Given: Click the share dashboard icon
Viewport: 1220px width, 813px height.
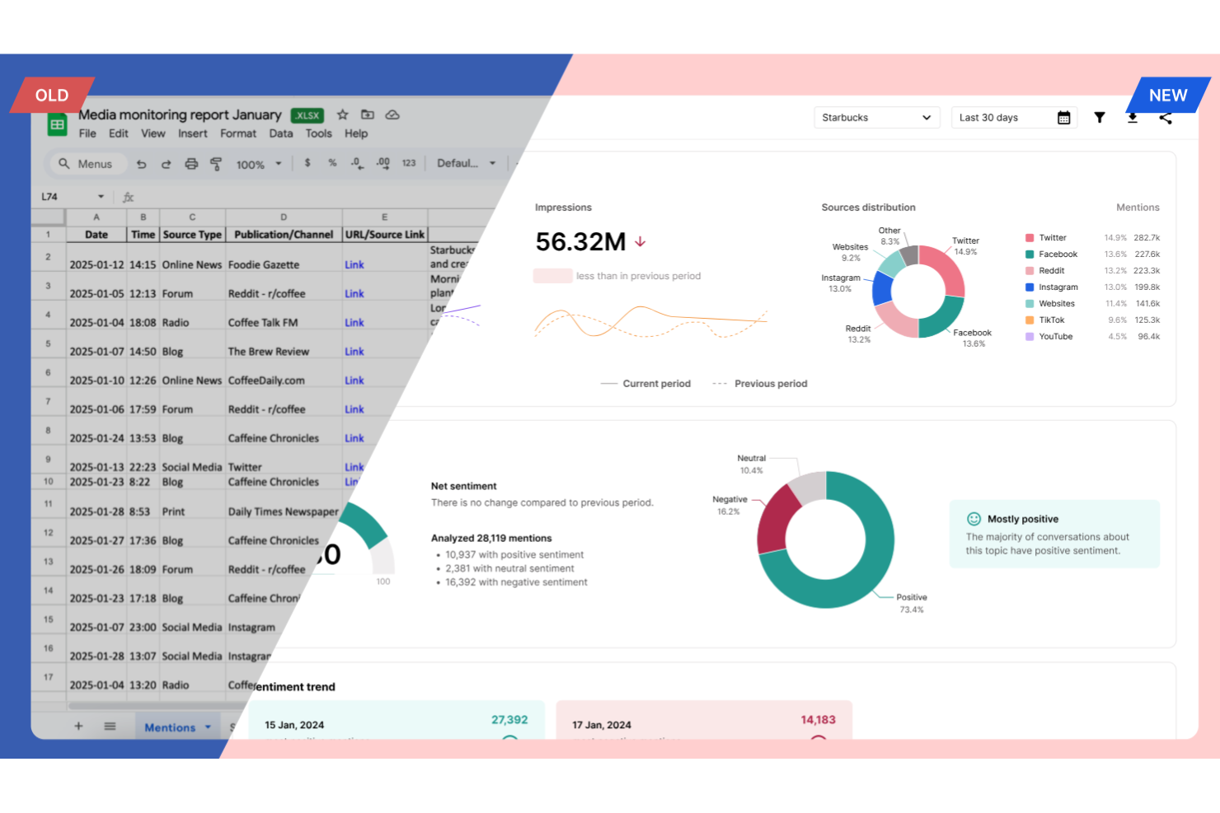Looking at the screenshot, I should [1165, 118].
